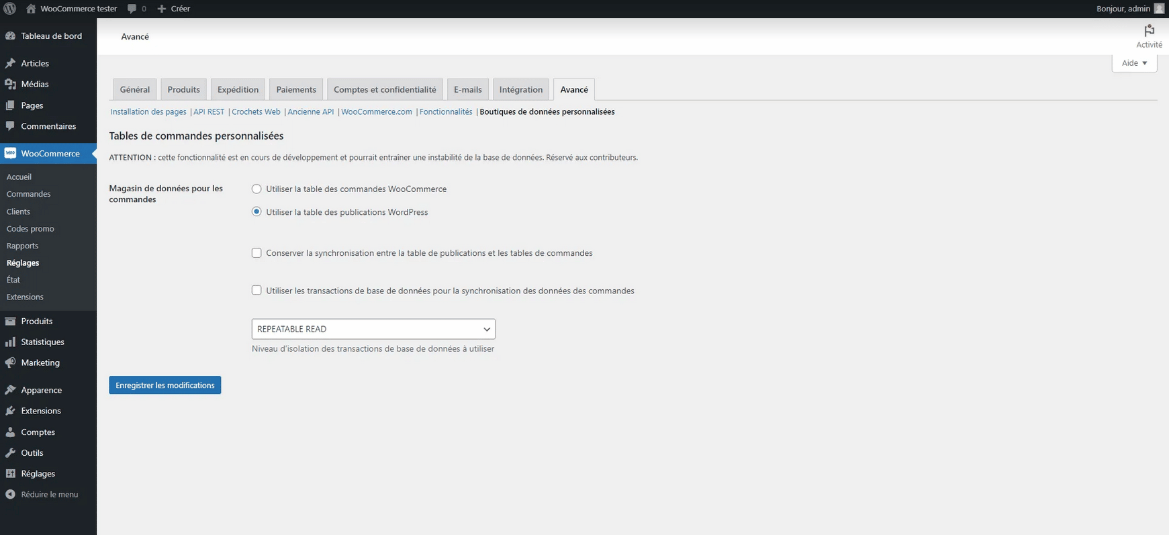Open Rapports submenu item
Viewport: 1169px width, 535px height.
(x=22, y=246)
